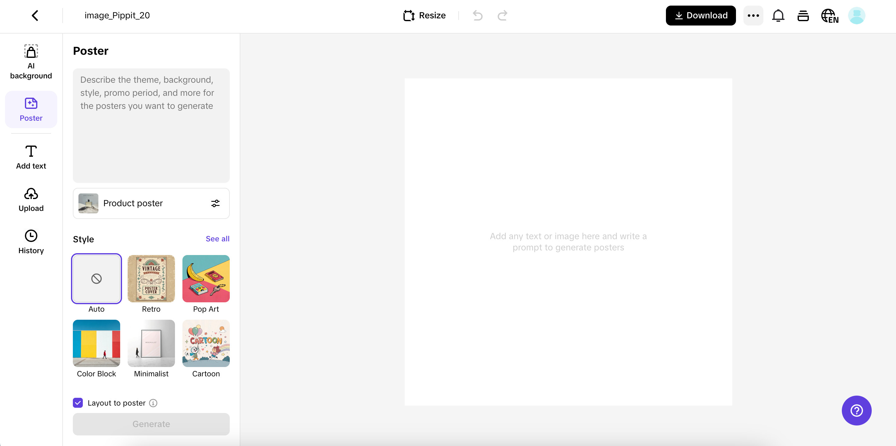This screenshot has width=896, height=446.
Task: Open the Upload panel
Action: [x=31, y=200]
